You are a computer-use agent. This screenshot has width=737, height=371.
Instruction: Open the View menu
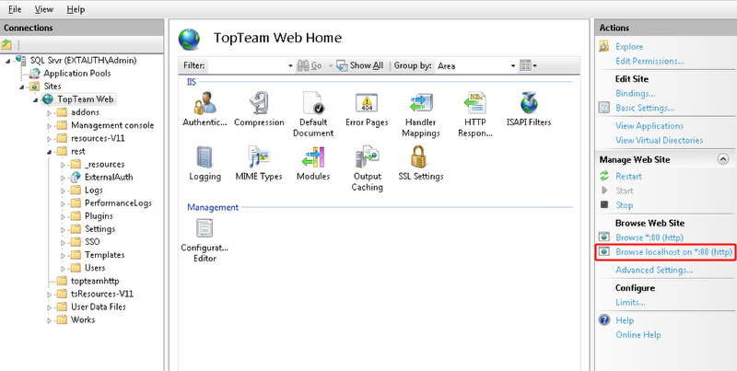tap(43, 8)
